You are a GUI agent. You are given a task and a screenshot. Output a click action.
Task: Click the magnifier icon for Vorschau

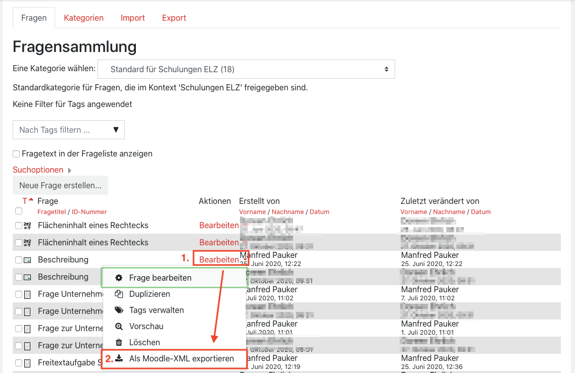(x=119, y=327)
